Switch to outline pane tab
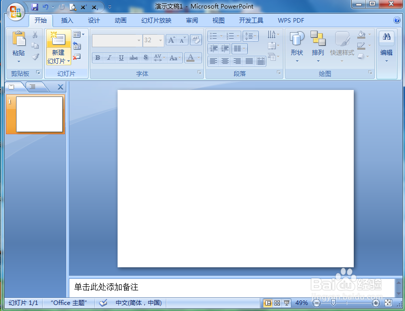Viewport: 405px width, 311px height. (x=33, y=86)
